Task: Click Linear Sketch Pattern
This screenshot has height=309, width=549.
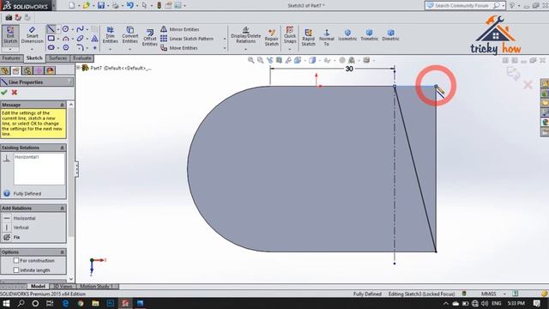Action: click(187, 39)
